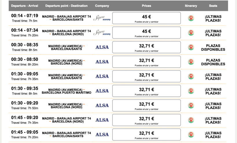Select 45 € price for Barcelona (Nord) 07:34 arrival
Screen dimensions: 237x143
point(147,33)
